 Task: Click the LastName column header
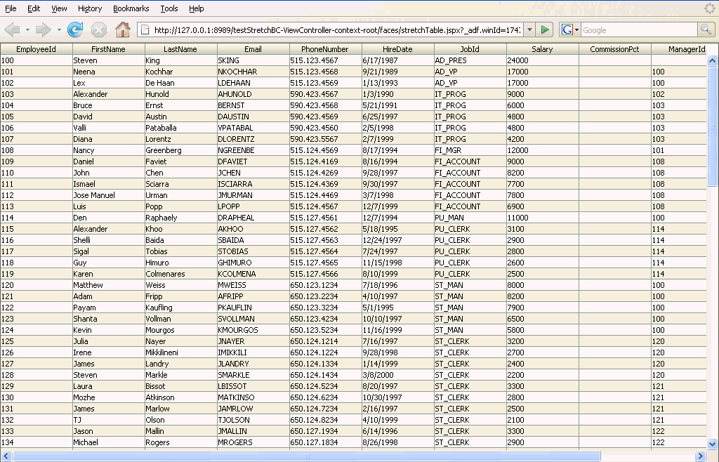pos(180,49)
